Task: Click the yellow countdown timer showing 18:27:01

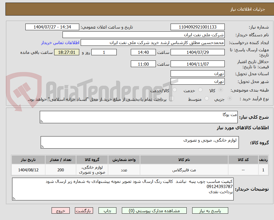Action: (67, 52)
